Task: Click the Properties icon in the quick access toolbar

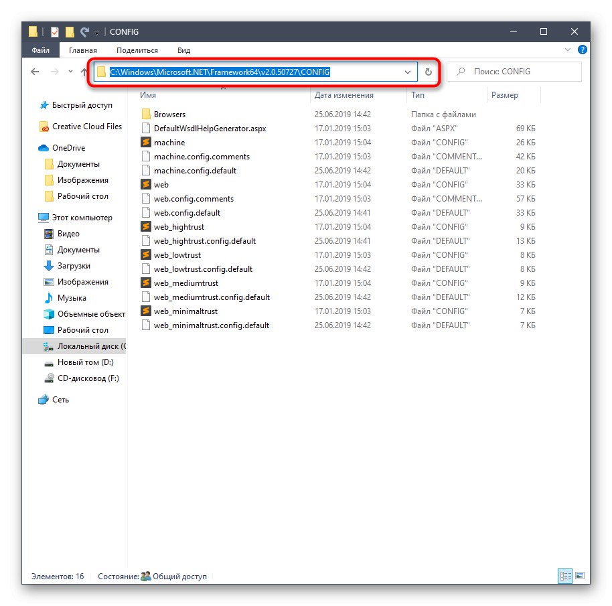Action: click(55, 32)
